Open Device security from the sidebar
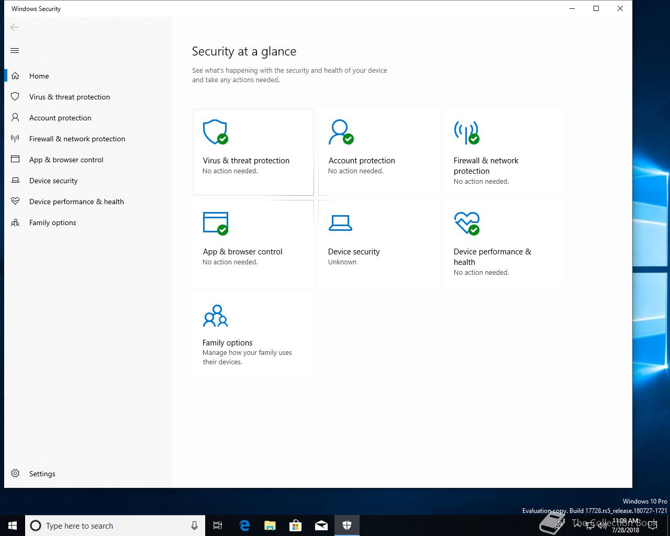Image resolution: width=670 pixels, height=536 pixels. coord(53,181)
